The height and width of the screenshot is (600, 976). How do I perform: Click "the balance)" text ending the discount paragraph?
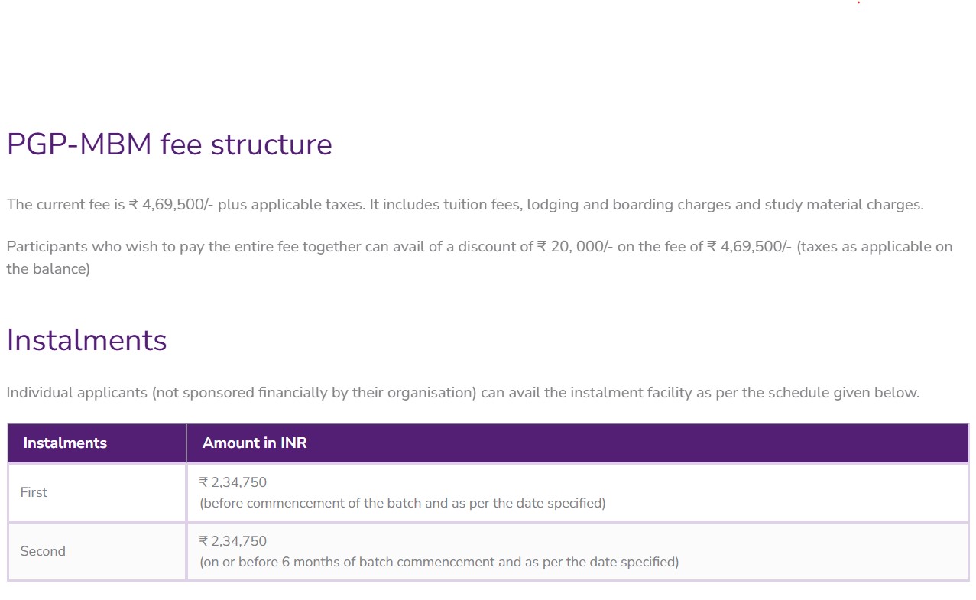48,269
